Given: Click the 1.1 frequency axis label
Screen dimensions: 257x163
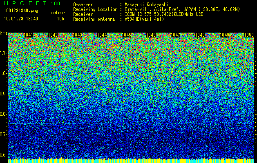Looking at the screenshot, I should click(x=3, y=53).
